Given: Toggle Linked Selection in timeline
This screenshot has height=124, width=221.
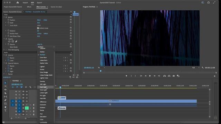Looking at the screenshot, I should point(21,87).
